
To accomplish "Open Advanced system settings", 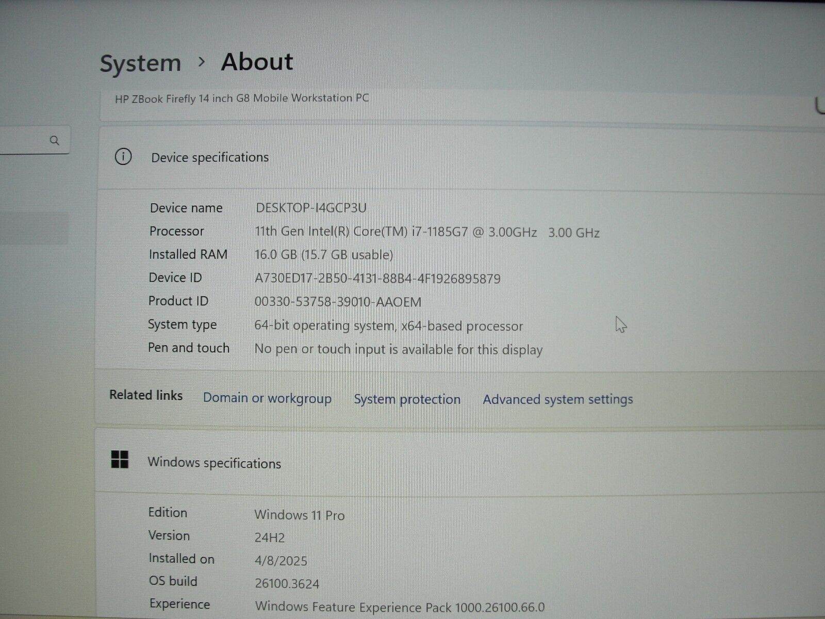I will pos(557,399).
